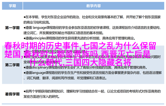Click the pink text 春秋时期的历史事件
The height and width of the screenshot is (106, 166).
(42, 46)
